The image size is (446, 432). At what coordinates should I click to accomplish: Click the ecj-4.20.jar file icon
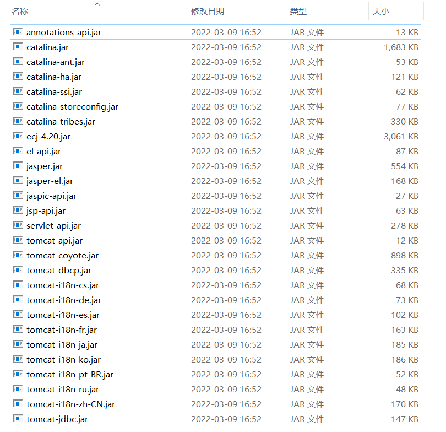coord(18,136)
